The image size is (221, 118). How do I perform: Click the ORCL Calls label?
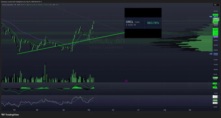[x=133, y=22]
